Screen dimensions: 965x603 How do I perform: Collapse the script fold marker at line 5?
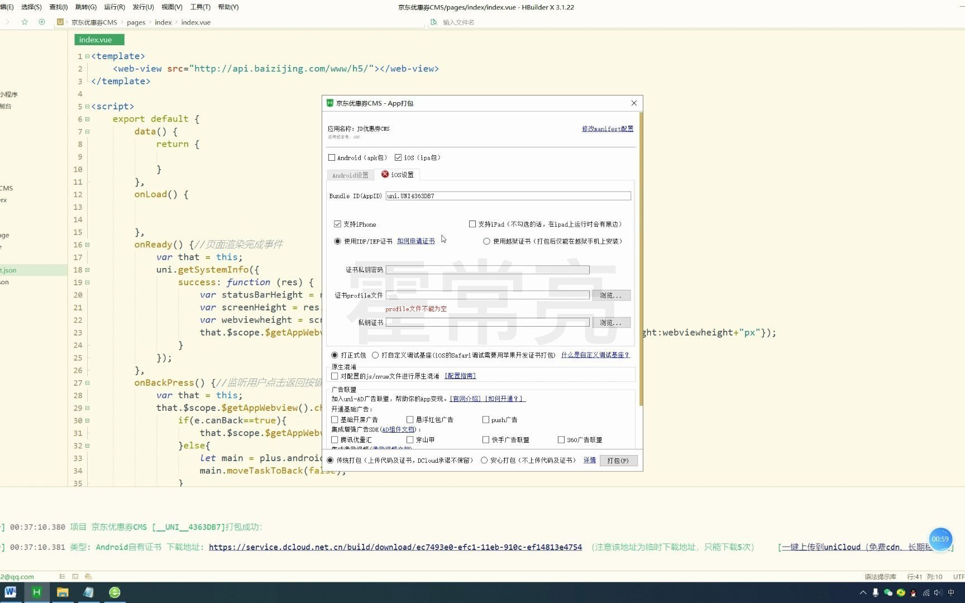pyautogui.click(x=87, y=107)
